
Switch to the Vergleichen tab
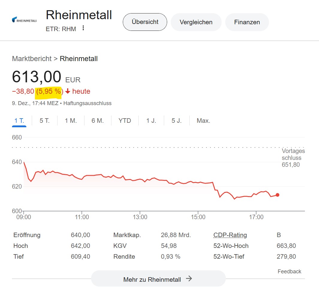coord(196,22)
